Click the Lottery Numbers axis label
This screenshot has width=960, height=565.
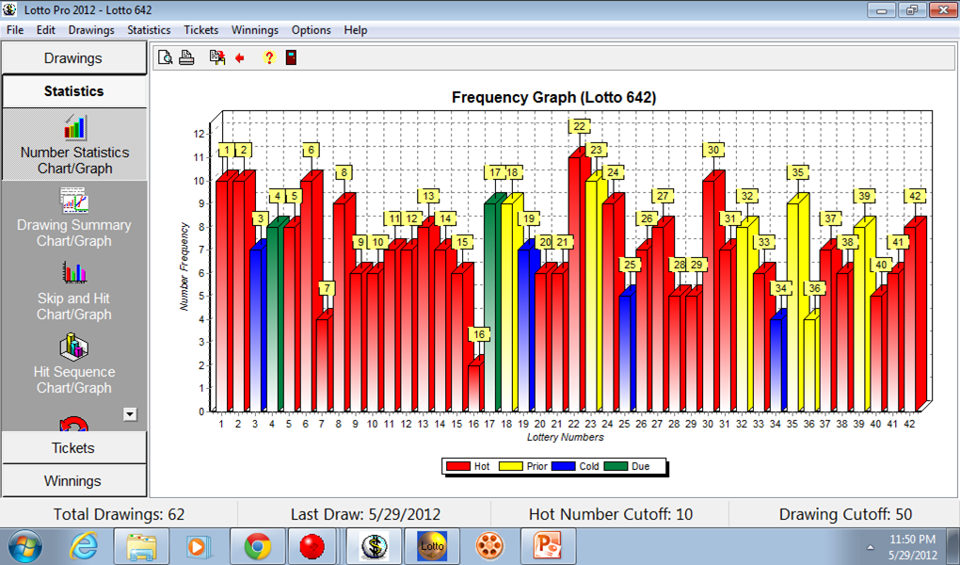565,437
